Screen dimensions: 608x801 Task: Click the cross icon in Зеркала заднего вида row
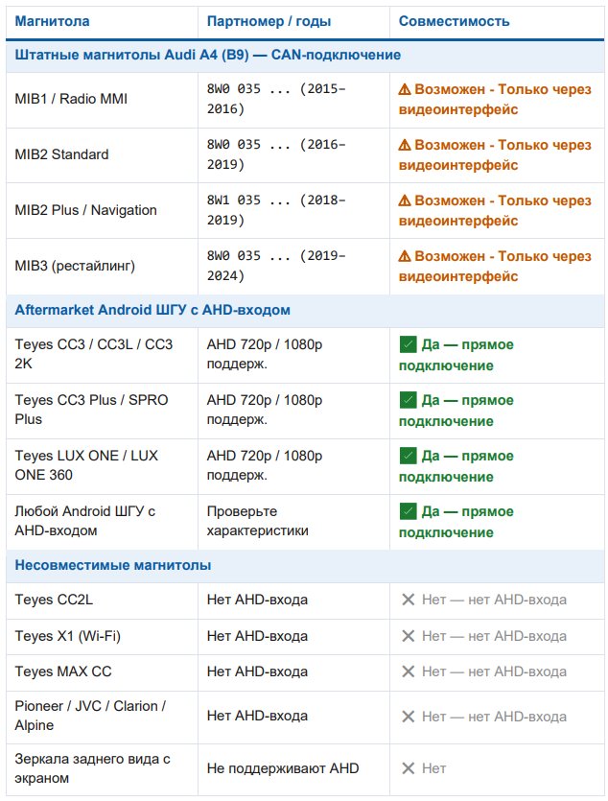click(x=408, y=768)
